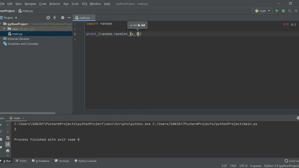Open the File menu
The height and width of the screenshot is (168, 299).
tap(2, 4)
